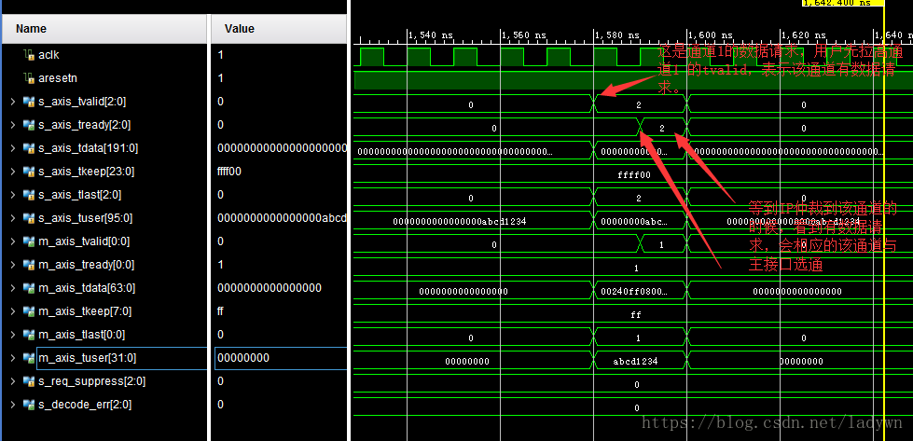Click the 00000000 value of m_axis_tuser

(x=243, y=358)
